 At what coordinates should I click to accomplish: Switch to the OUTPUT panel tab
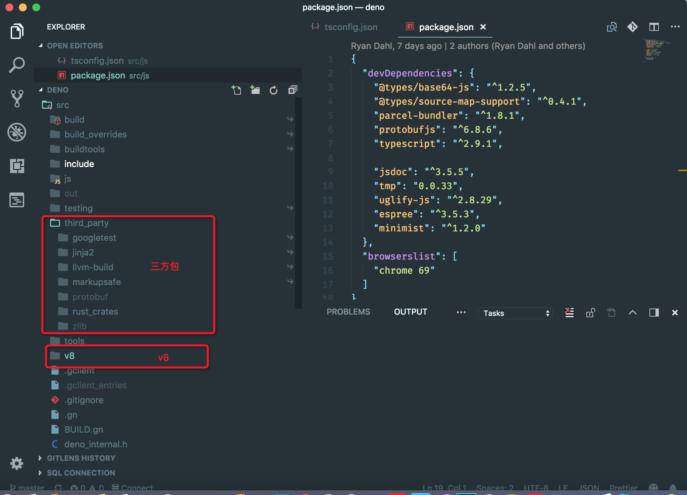point(411,312)
